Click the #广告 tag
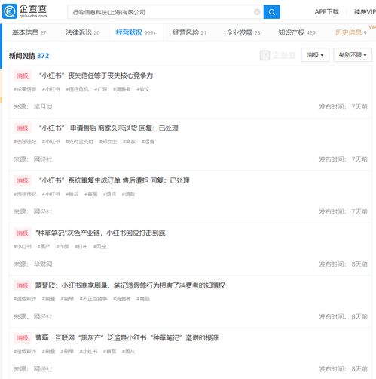 click(x=100, y=89)
